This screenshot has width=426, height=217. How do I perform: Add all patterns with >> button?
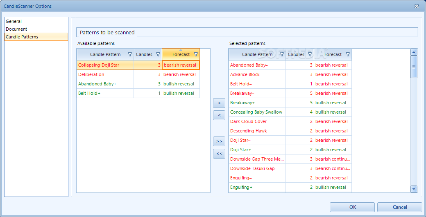(219, 141)
